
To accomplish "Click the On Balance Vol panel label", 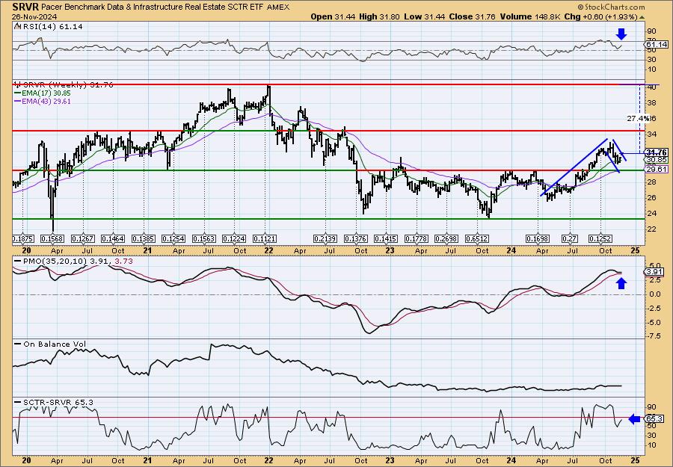I will pyautogui.click(x=50, y=344).
